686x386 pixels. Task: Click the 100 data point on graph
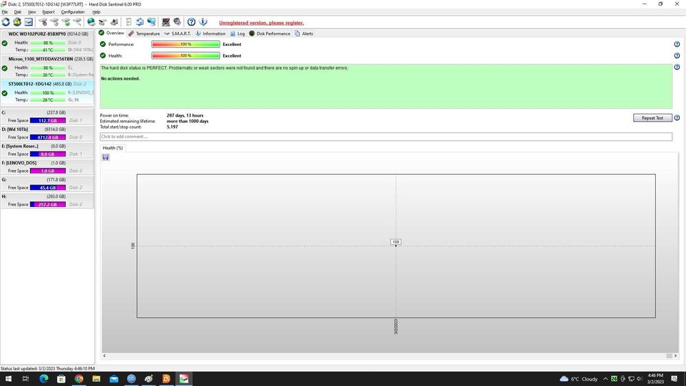(x=396, y=245)
